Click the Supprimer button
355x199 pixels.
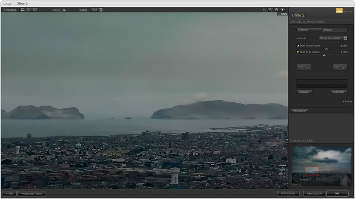pyautogui.click(x=339, y=92)
